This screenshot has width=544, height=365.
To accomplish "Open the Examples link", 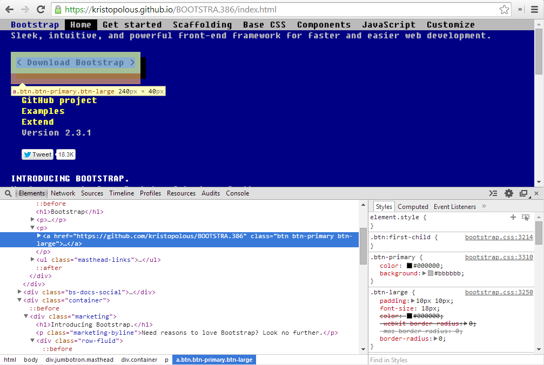I will click(43, 111).
